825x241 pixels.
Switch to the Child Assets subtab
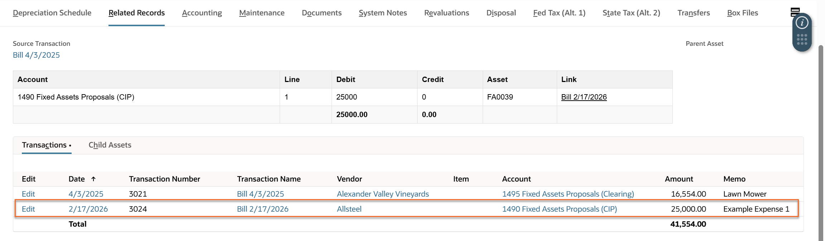click(110, 145)
